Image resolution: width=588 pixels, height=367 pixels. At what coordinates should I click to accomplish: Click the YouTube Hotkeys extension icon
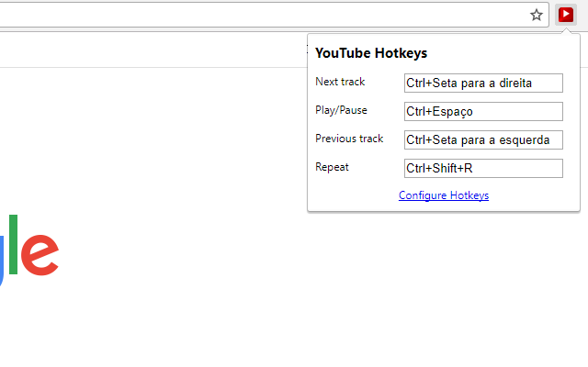566,15
